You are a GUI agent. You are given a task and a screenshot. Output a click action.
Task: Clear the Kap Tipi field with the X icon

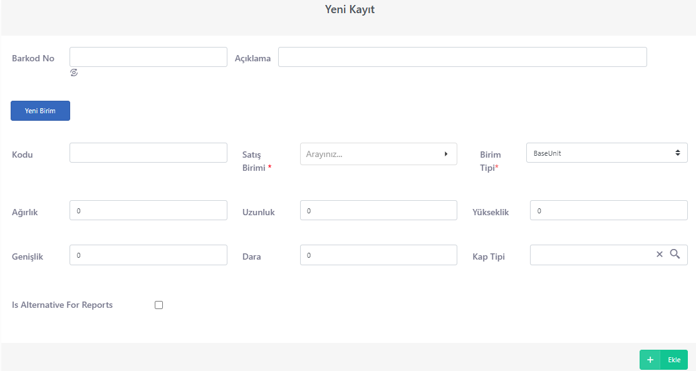659,254
